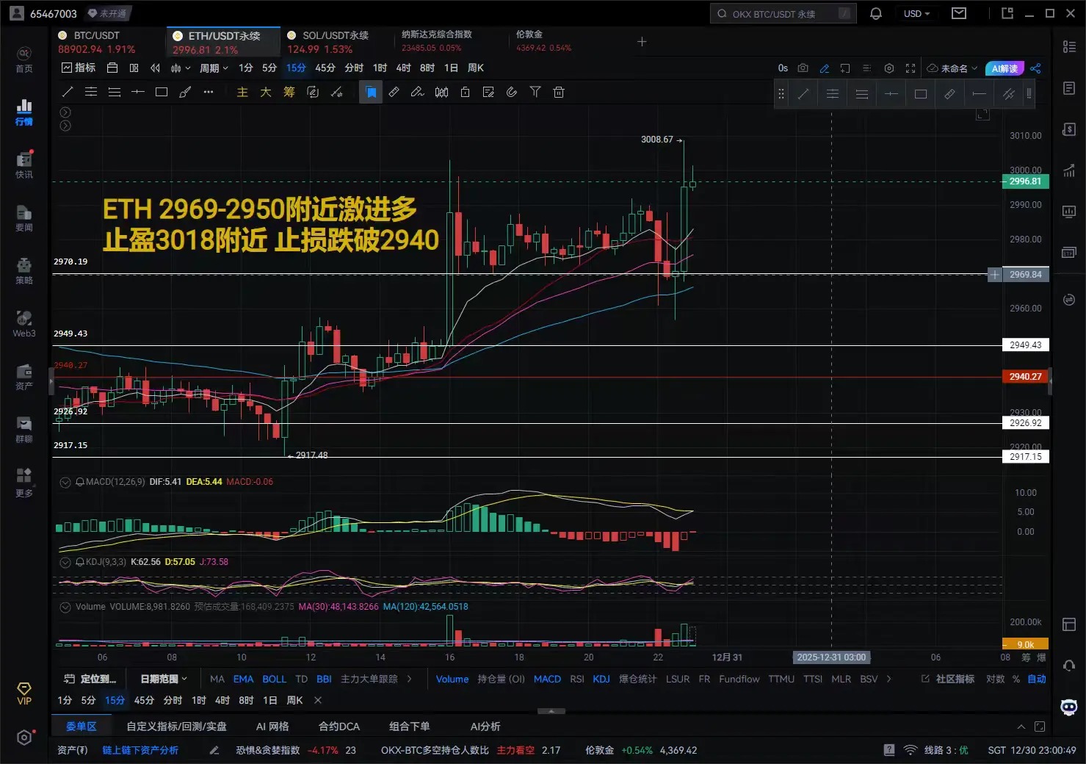
Task: Open the mail envelope icon
Action: point(959,13)
